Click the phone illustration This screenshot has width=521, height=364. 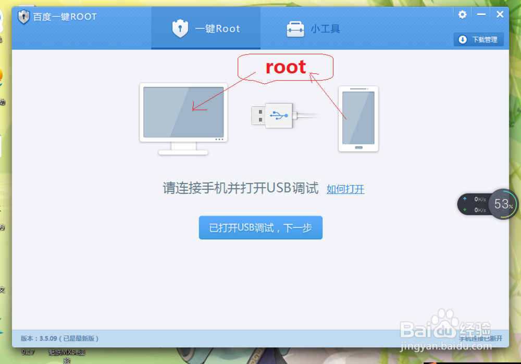pos(358,119)
